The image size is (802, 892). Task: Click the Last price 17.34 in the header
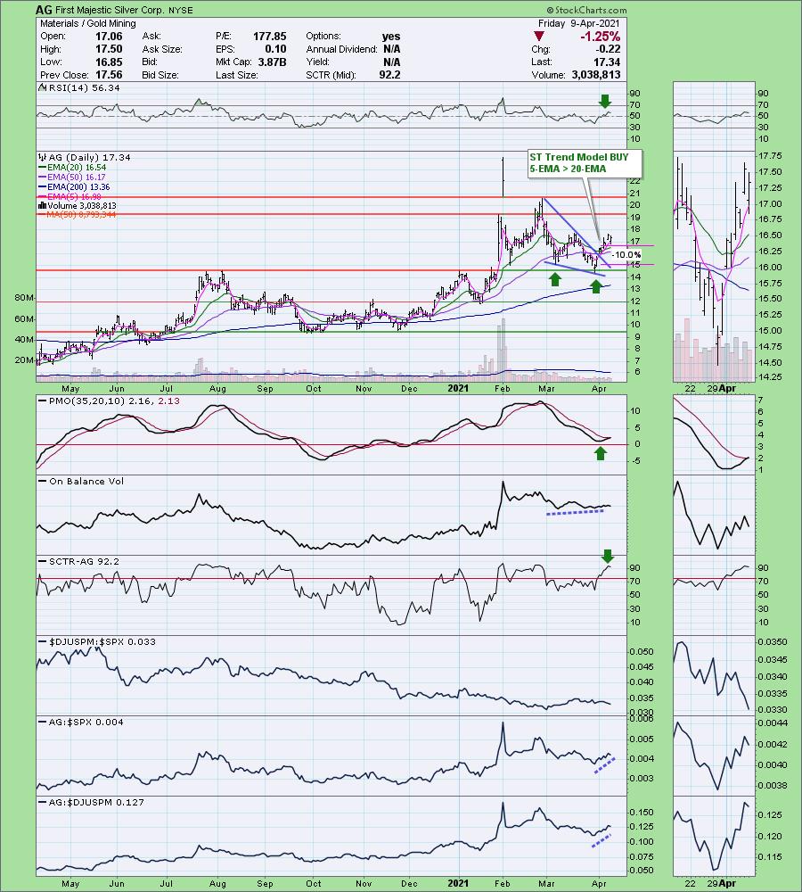[608, 62]
